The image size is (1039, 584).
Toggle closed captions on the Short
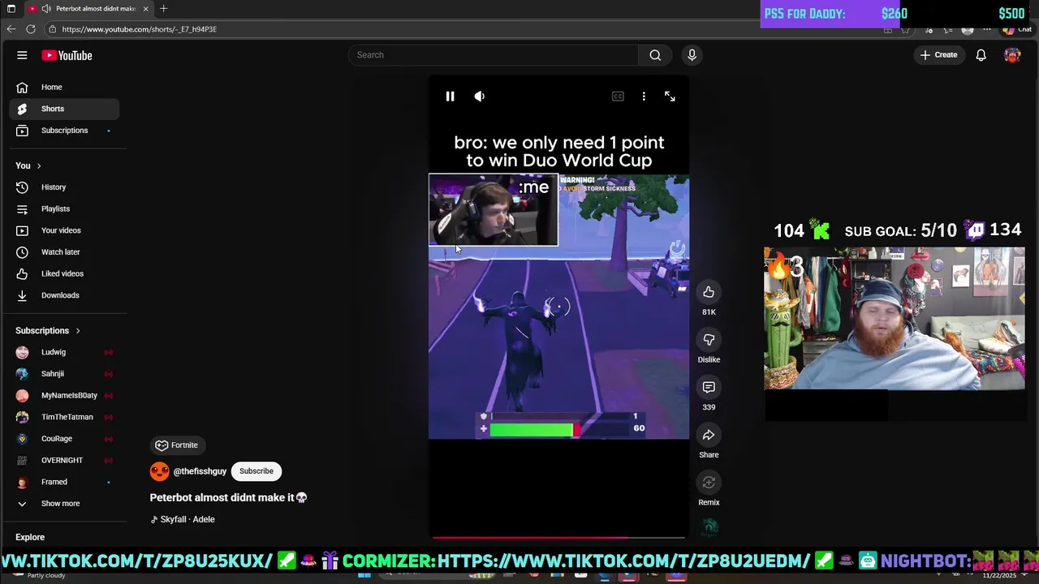click(x=618, y=97)
